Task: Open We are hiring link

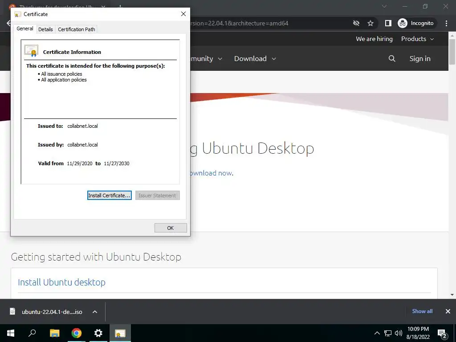Action: pyautogui.click(x=374, y=39)
